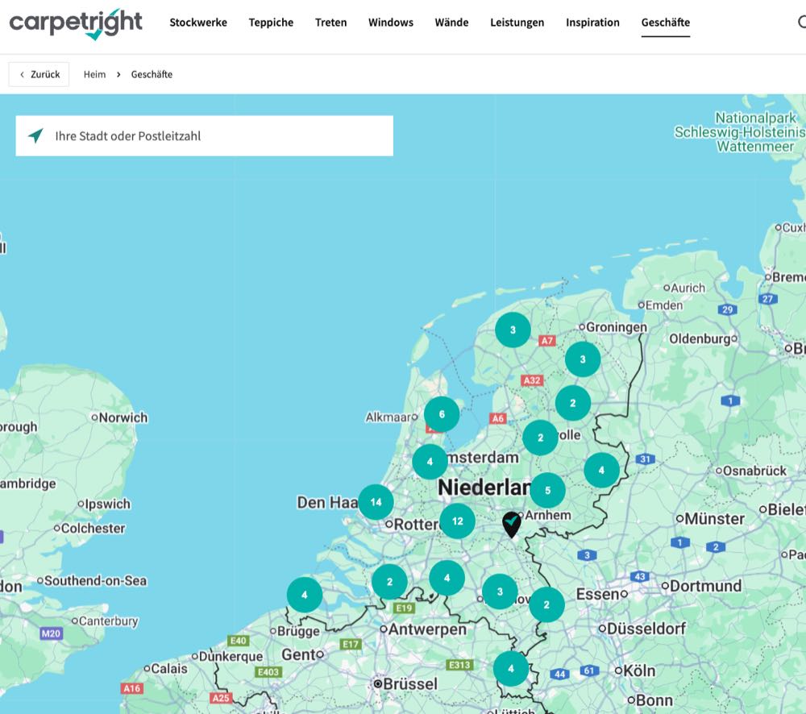Viewport: 806px width, 714px height.
Task: Open the 14-store cluster near Den Haag
Action: (x=376, y=502)
